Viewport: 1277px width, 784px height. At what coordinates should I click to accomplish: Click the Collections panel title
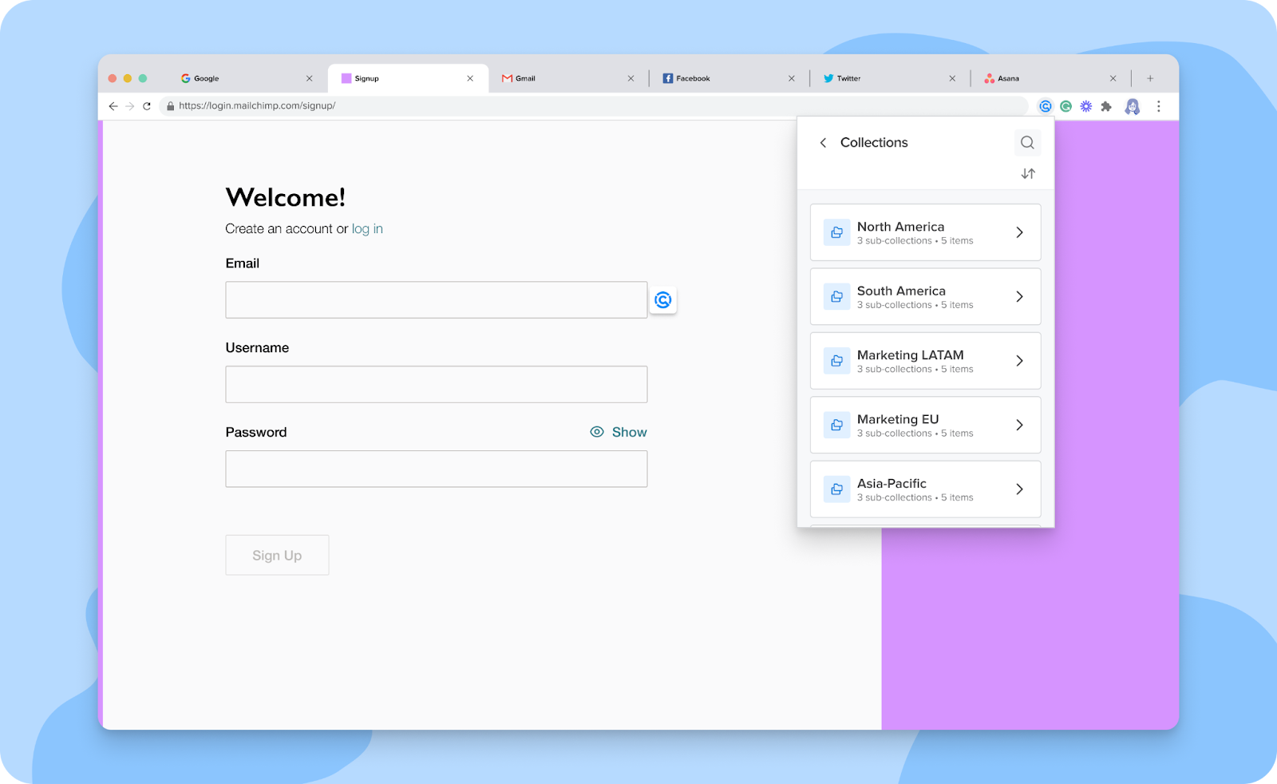(874, 143)
